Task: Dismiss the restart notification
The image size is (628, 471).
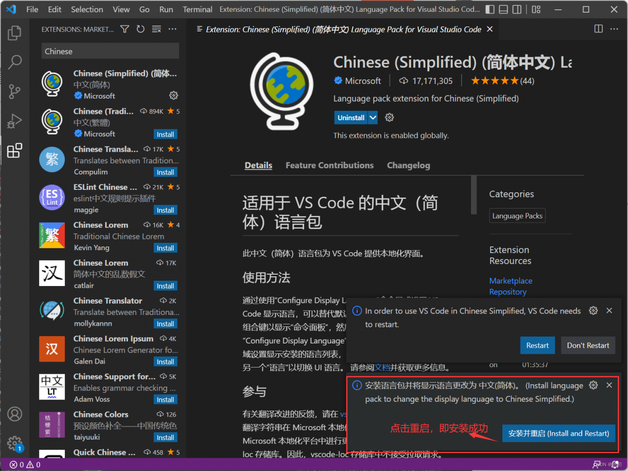Action: (609, 311)
